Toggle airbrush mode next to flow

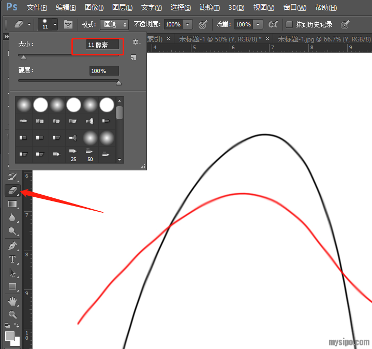pos(273,24)
